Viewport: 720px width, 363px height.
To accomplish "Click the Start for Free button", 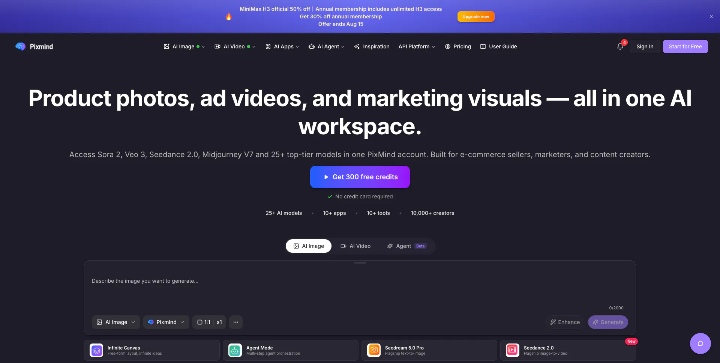I will click(x=685, y=46).
